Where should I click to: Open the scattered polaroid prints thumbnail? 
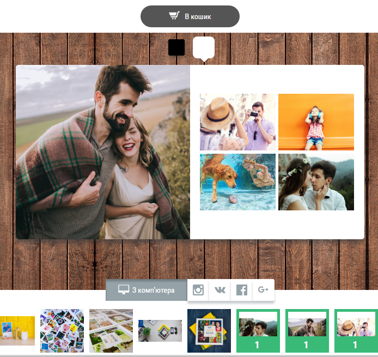coord(62,331)
